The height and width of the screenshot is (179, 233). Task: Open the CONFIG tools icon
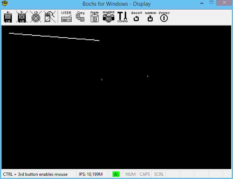(x=123, y=17)
